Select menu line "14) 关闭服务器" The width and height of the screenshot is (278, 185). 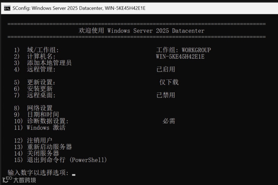tap(37, 153)
